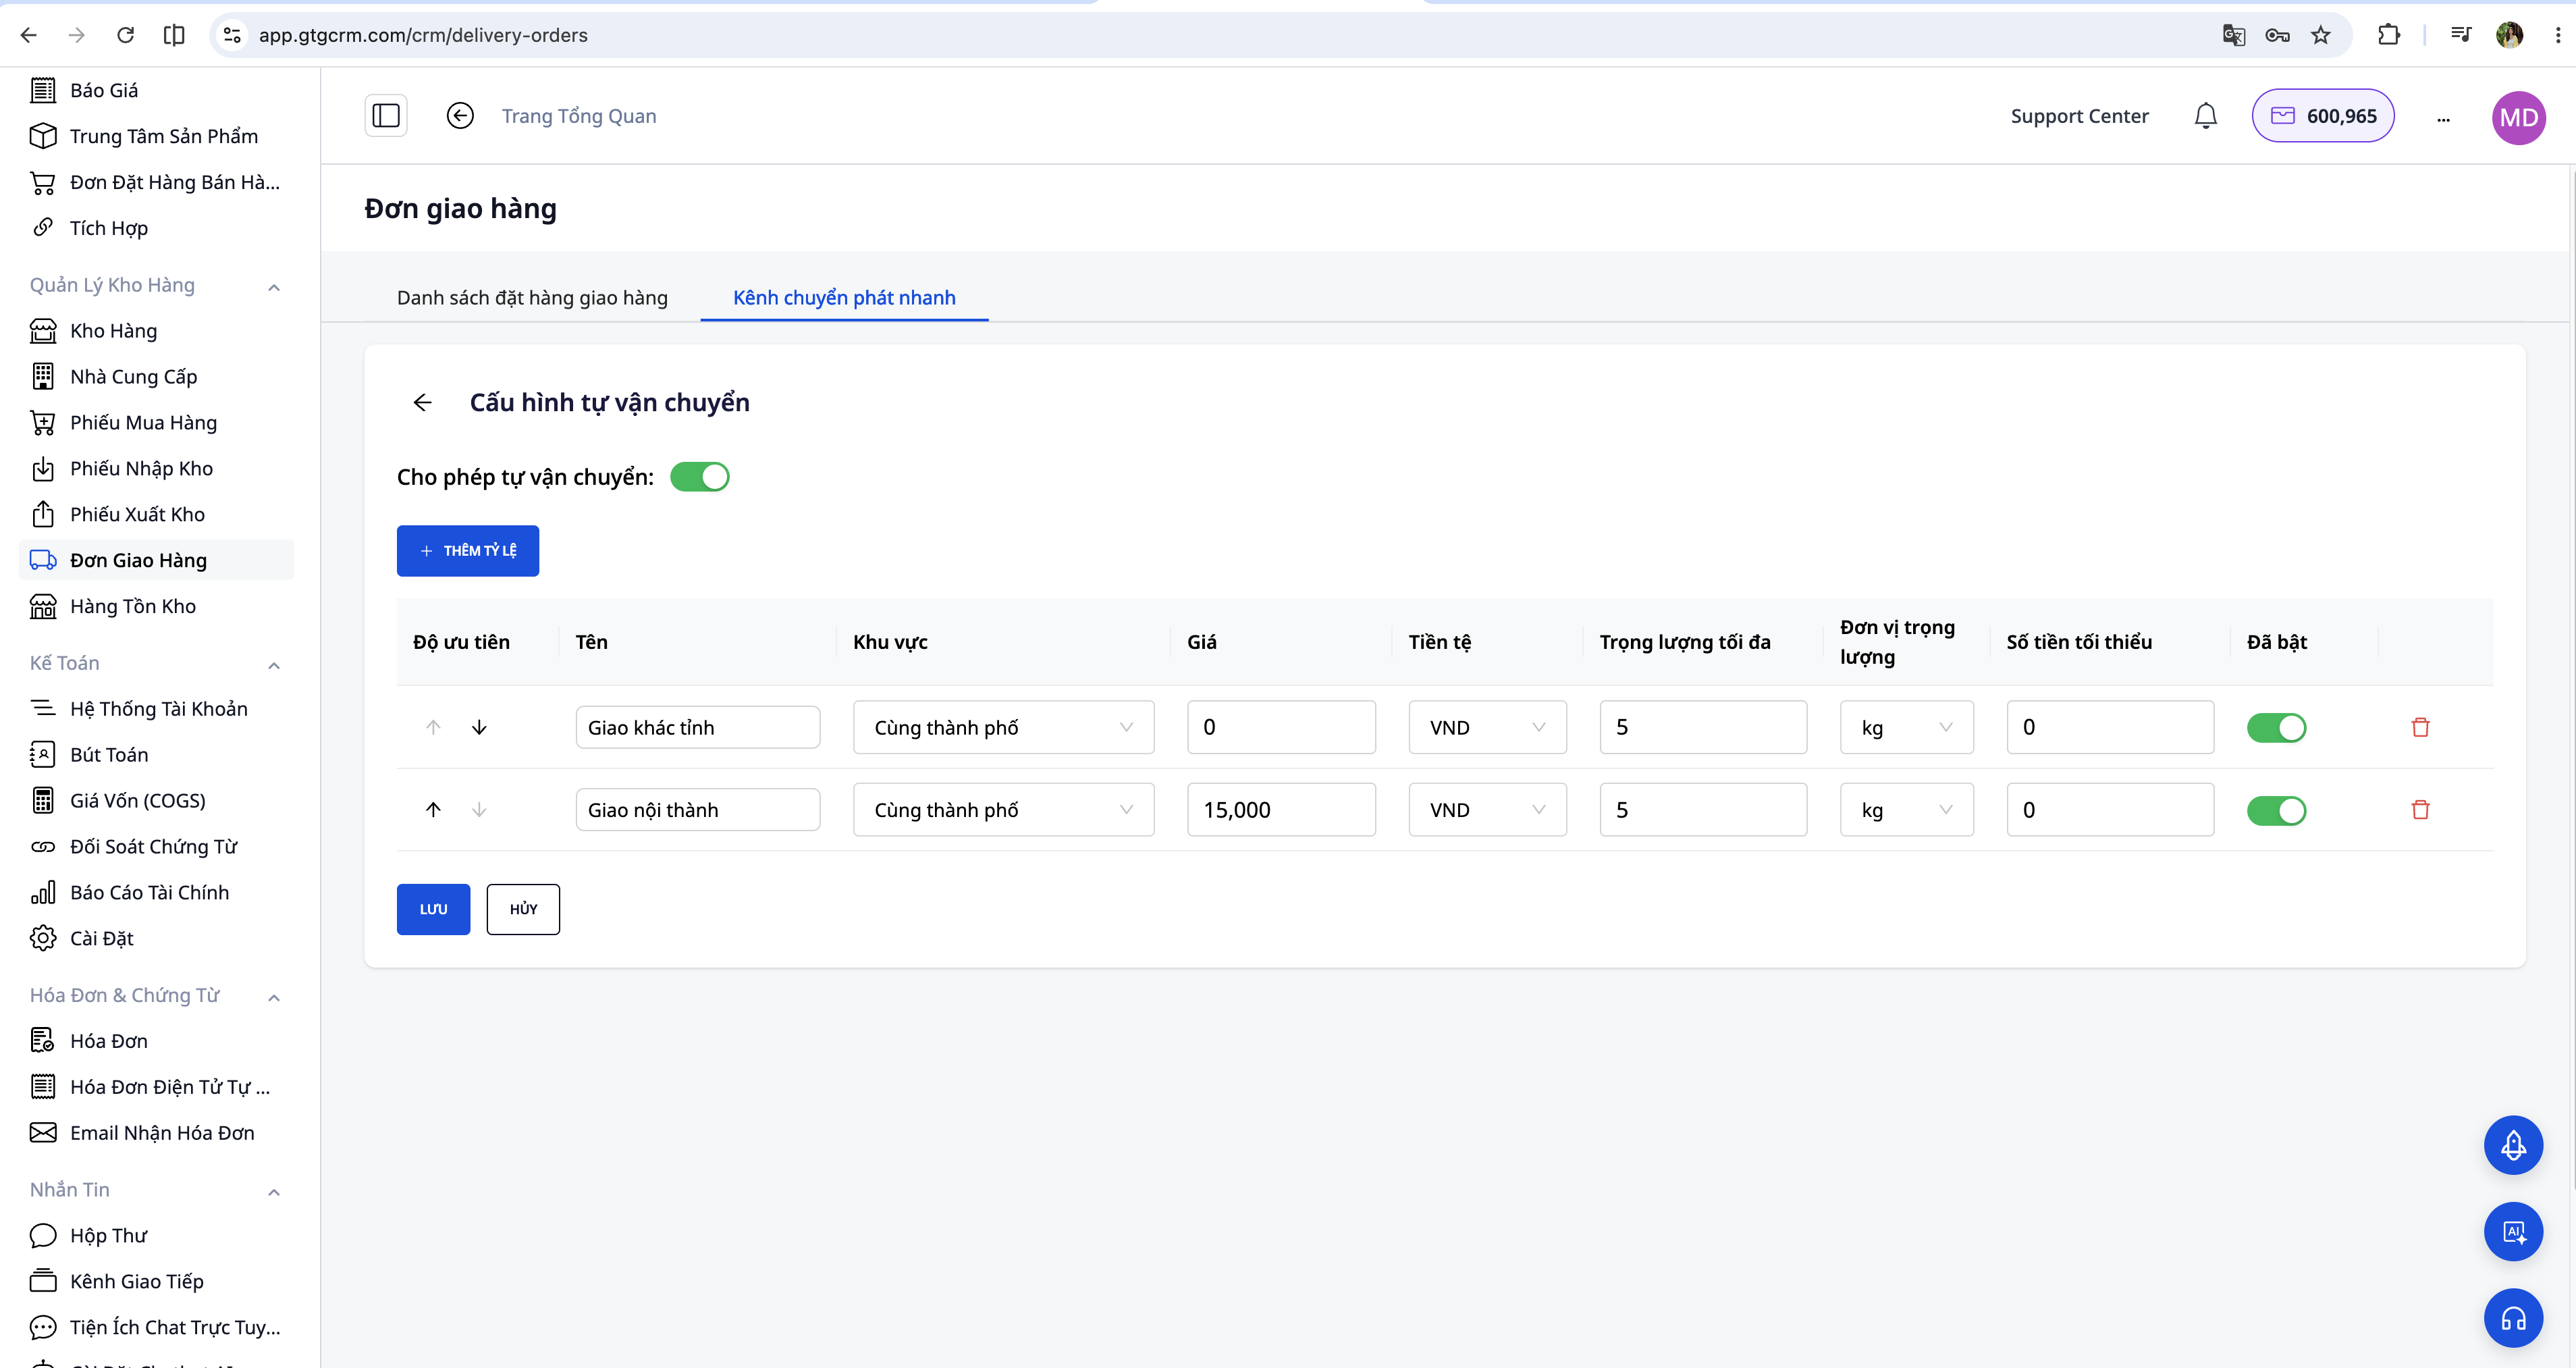
Task: Move Giao khác tỉnh row down in priority
Action: pos(479,727)
